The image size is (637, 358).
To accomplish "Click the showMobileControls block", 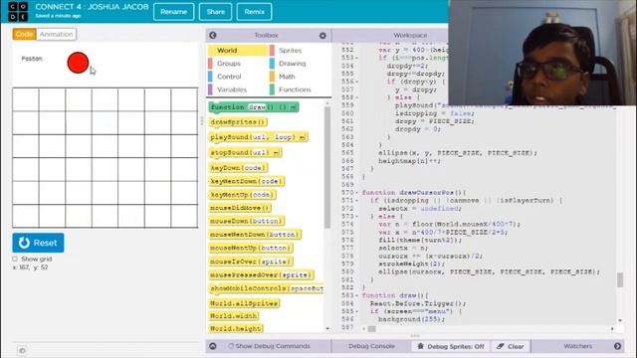I will pyautogui.click(x=267, y=288).
